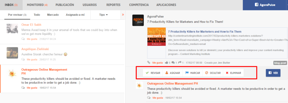Click the Ocultar hide circle icon
The height and width of the screenshot is (103, 288).
(x=207, y=73)
